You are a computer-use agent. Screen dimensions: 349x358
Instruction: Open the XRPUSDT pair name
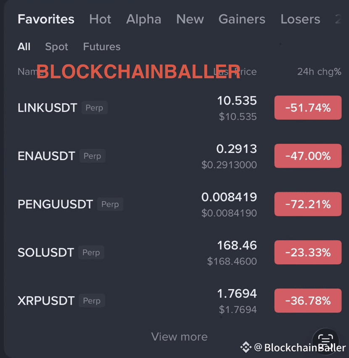click(46, 301)
